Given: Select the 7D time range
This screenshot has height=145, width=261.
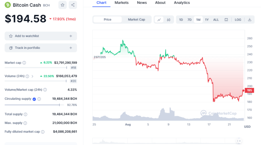Looking at the screenshot, I should click(189, 20).
